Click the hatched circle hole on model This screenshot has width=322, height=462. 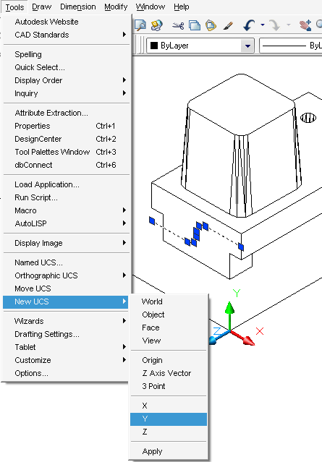308,118
